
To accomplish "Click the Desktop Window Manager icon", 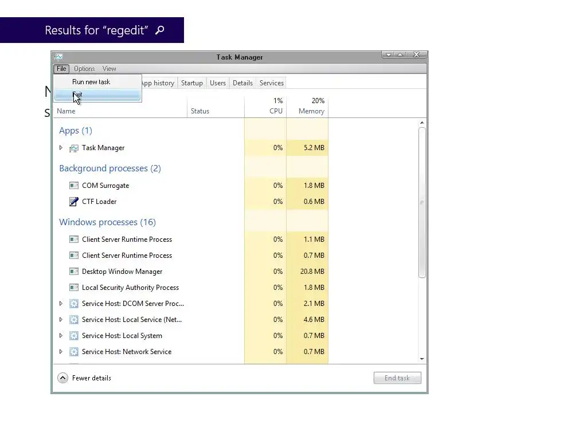I will pos(74,272).
